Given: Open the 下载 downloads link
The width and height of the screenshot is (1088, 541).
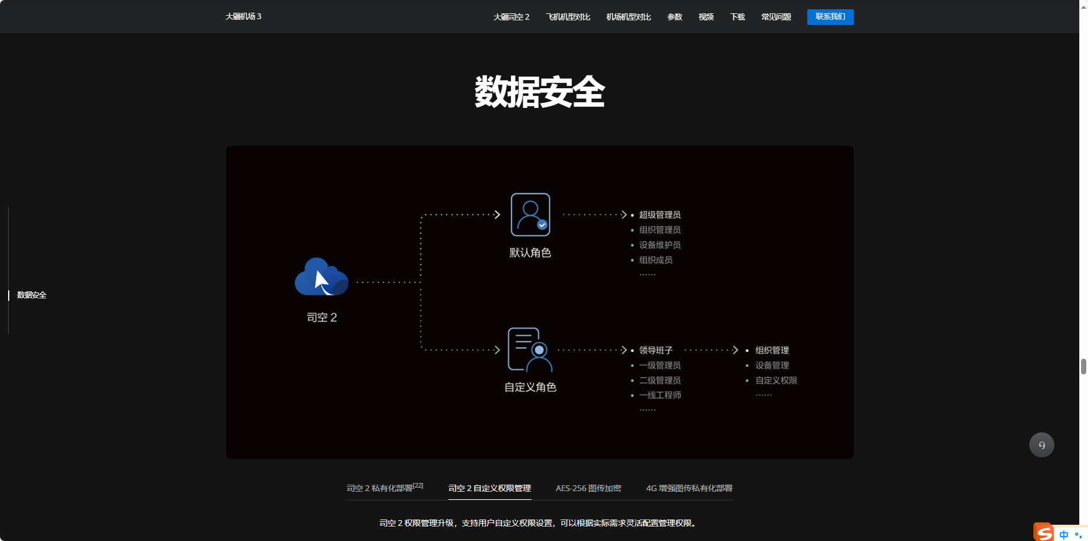Looking at the screenshot, I should [x=737, y=17].
